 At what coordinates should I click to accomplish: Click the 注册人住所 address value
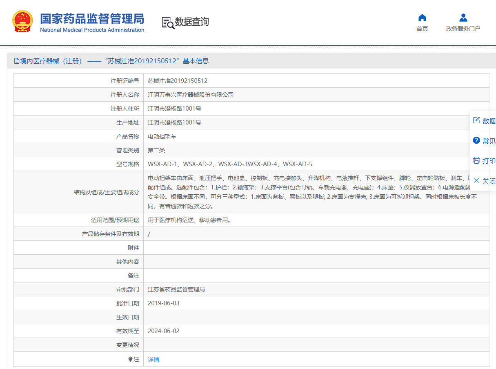174,109
